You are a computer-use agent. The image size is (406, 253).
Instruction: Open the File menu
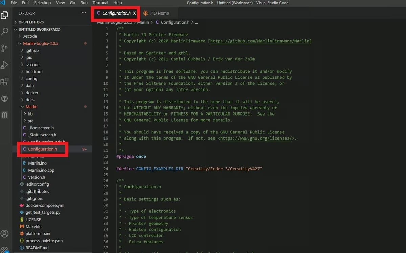point(14,3)
